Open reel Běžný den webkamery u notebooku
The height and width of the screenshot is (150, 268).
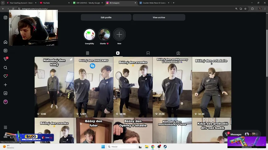(x=172, y=87)
